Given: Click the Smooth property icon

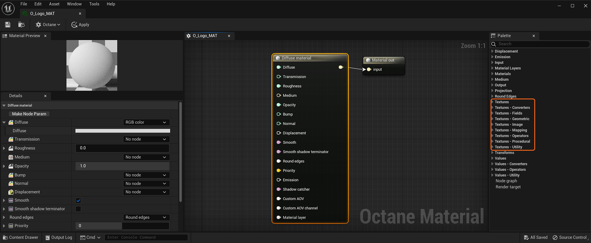Looking at the screenshot, I should point(11,201).
